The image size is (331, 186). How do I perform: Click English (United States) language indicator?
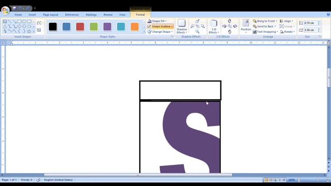click(58, 180)
